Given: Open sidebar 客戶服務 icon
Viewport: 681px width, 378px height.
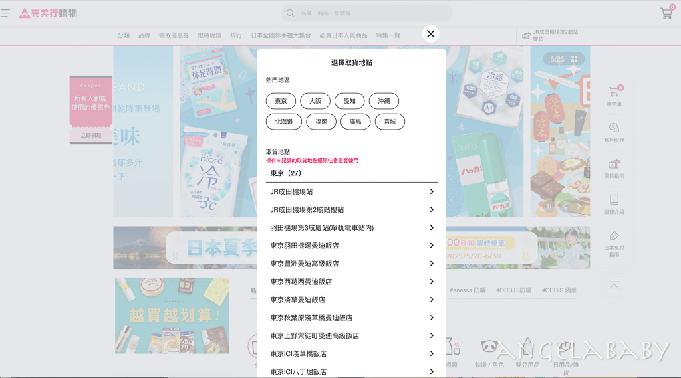Looking at the screenshot, I should (x=614, y=132).
